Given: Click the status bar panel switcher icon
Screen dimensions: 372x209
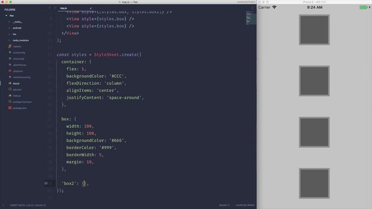Looking at the screenshot, I should [x=3, y=205].
